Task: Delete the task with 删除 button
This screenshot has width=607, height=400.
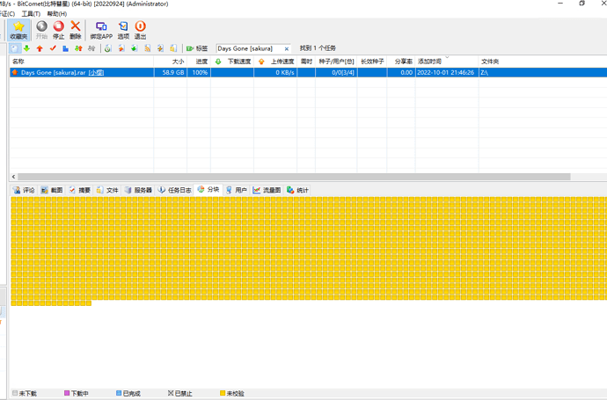Action: (x=76, y=30)
